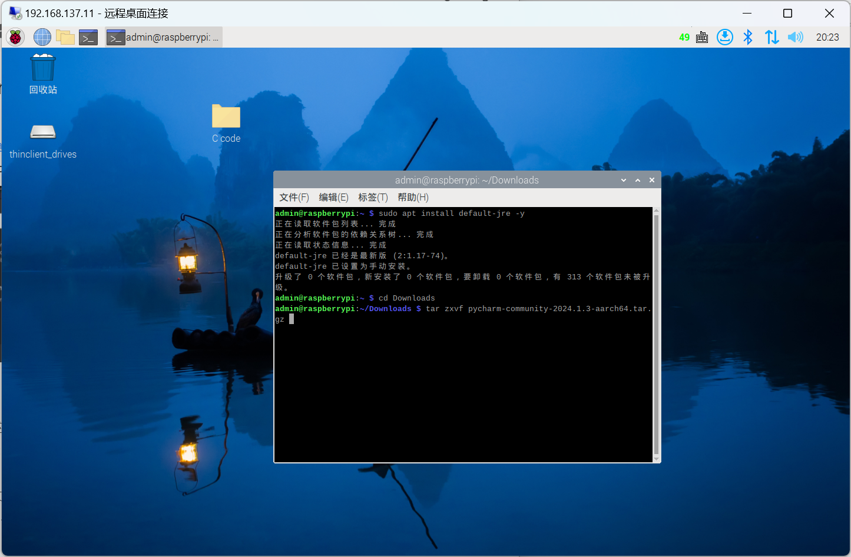Click the '正在读取软件包列表... 完成' output line
Screen dimensions: 851x557
(335, 224)
